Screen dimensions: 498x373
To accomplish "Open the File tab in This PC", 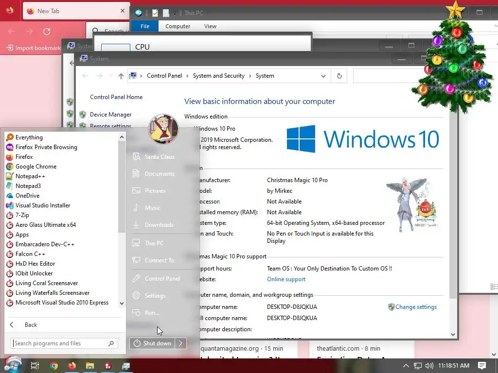I will pyautogui.click(x=145, y=26).
